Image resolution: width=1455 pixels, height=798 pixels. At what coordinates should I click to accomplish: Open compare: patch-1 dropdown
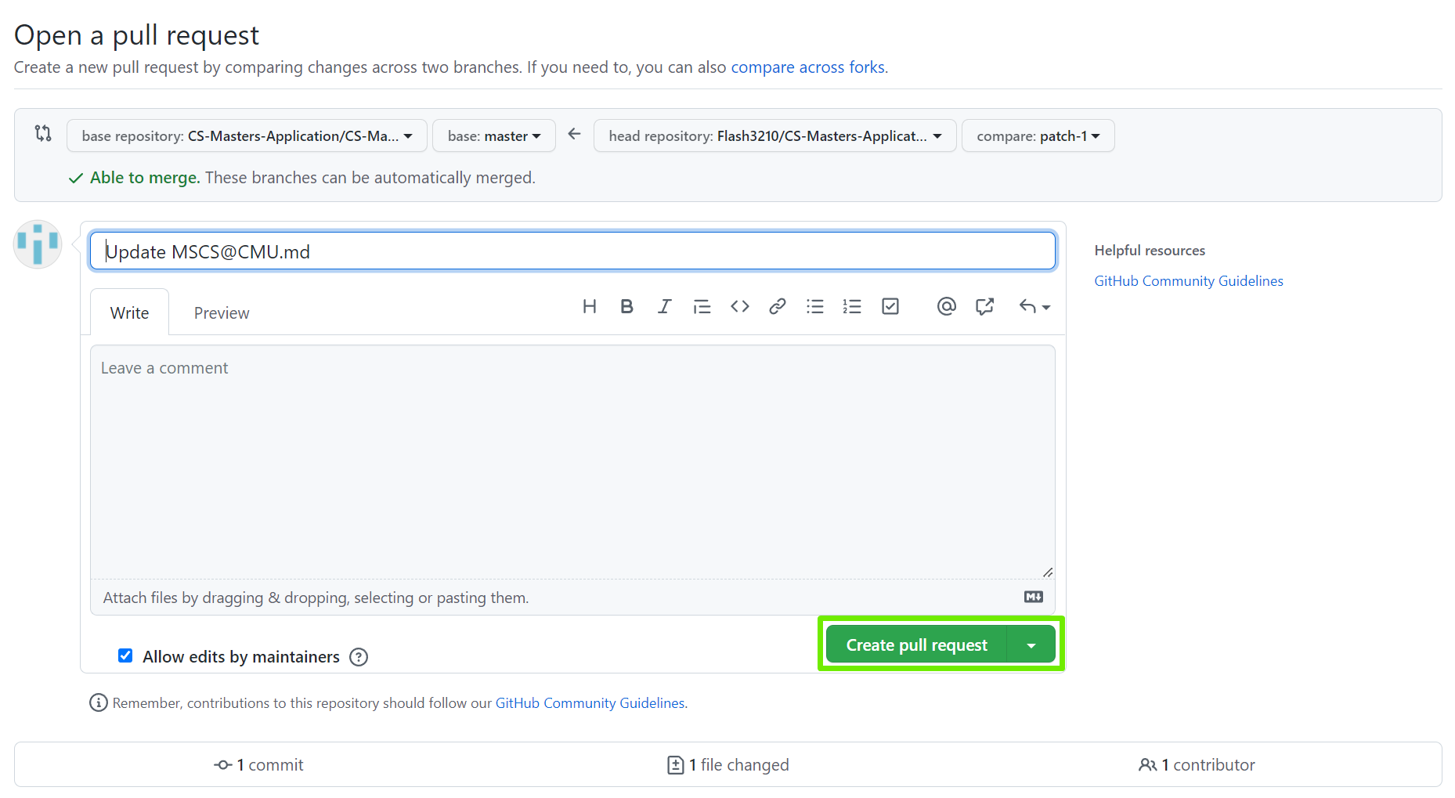click(1038, 135)
